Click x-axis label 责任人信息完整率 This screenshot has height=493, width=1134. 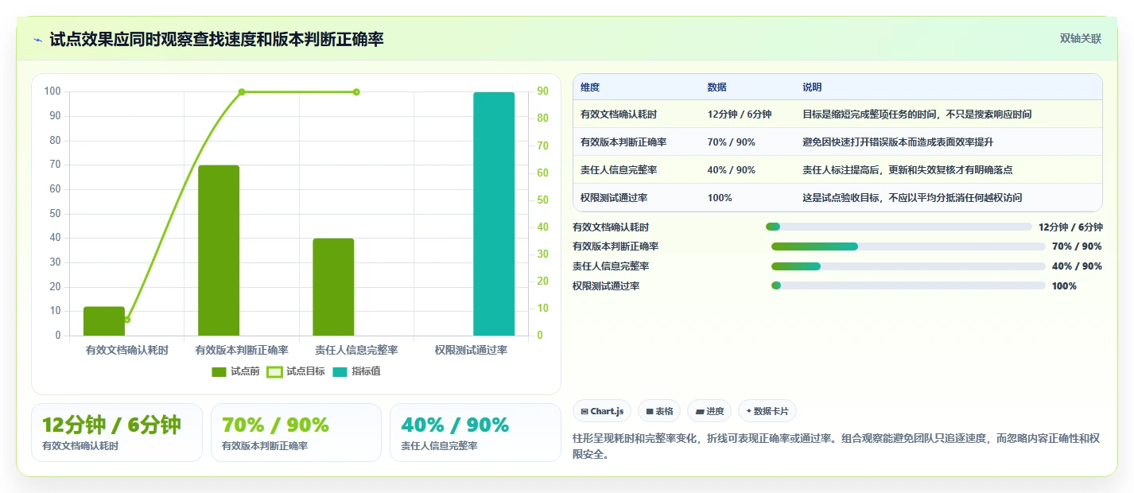point(356,350)
